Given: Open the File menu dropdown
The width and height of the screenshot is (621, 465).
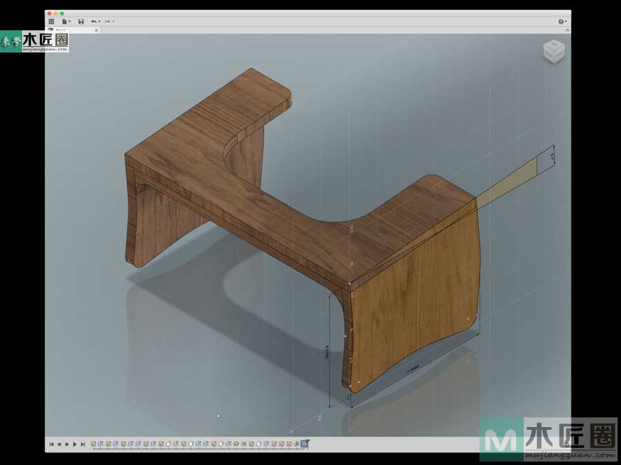Looking at the screenshot, I should (65, 21).
